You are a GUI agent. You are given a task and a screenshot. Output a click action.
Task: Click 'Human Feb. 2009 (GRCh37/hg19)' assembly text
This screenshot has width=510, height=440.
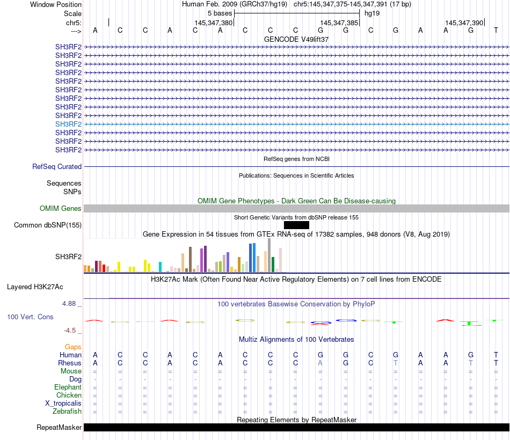coord(235,4)
